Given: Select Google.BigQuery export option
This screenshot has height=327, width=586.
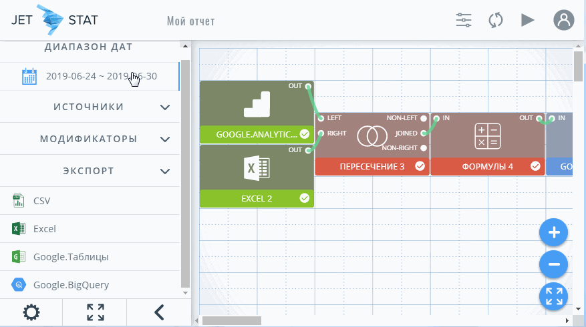Looking at the screenshot, I should (x=71, y=285).
